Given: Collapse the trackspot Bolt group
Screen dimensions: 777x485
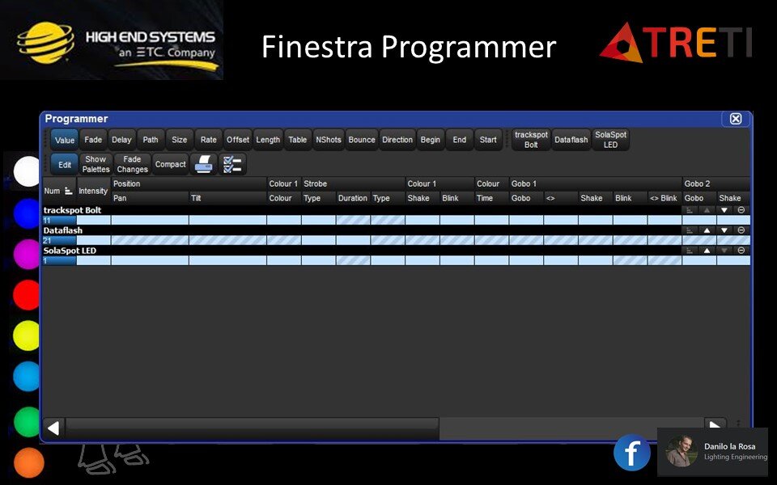Looking at the screenshot, I should click(741, 210).
